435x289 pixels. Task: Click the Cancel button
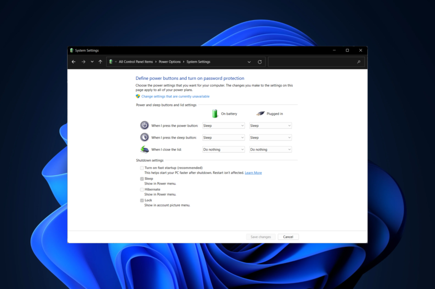click(288, 237)
